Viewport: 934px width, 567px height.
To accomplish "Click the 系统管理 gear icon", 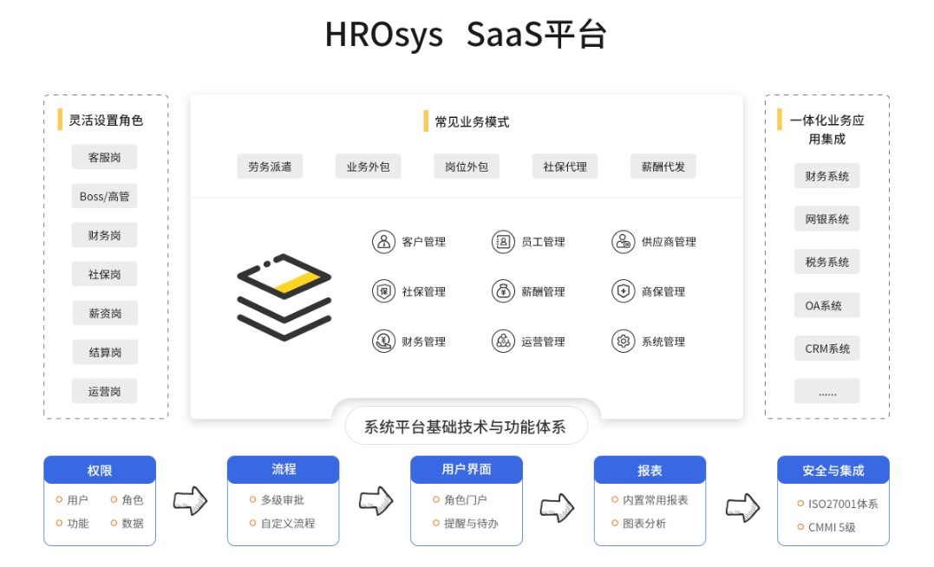I will point(623,342).
